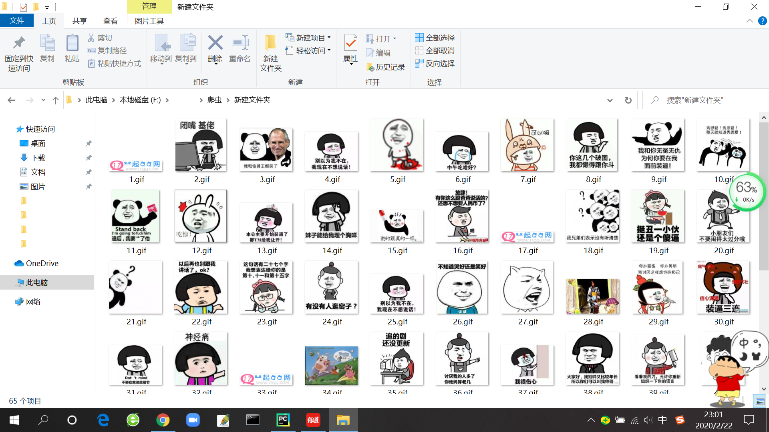Click the 63% download progress circle
Image resolution: width=769 pixels, height=432 pixels.
pyautogui.click(x=747, y=192)
